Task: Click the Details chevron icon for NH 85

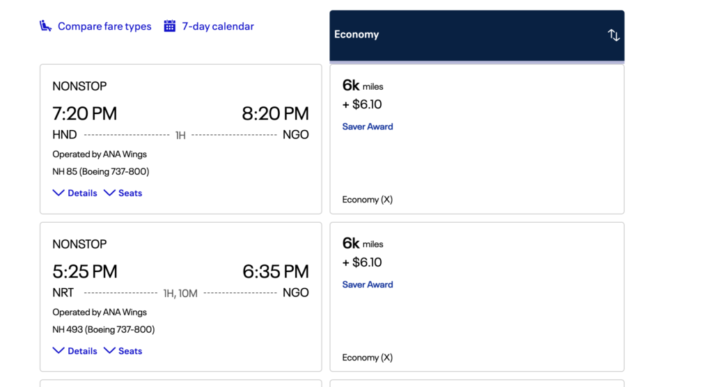Action: click(x=58, y=193)
